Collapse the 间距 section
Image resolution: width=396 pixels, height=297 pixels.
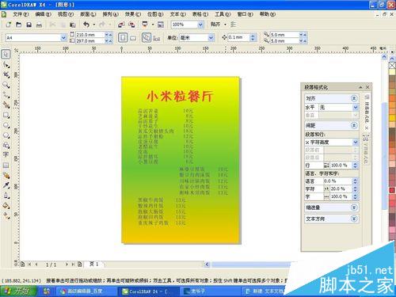[x=354, y=125]
